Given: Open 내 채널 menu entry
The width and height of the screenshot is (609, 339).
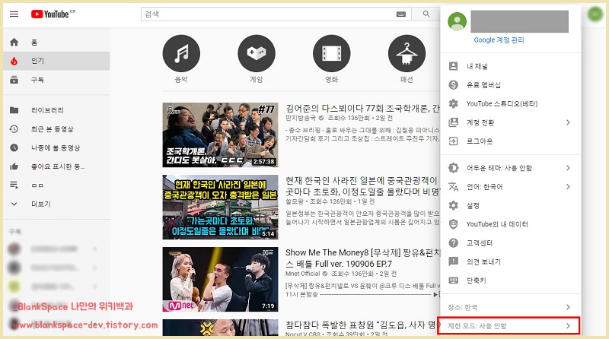Looking at the screenshot, I should pos(511,66).
